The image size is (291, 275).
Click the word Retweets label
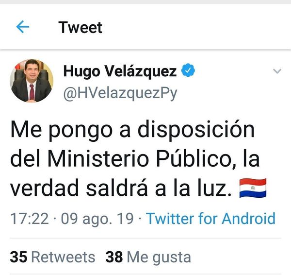[63, 257]
